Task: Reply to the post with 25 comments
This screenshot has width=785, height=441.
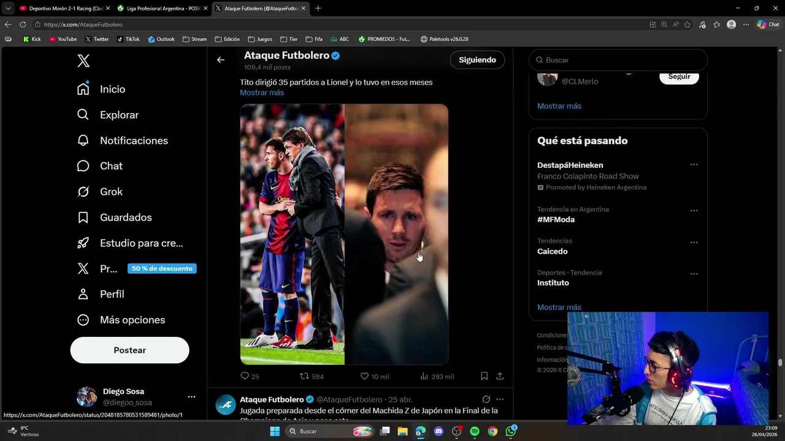Action: [x=250, y=376]
